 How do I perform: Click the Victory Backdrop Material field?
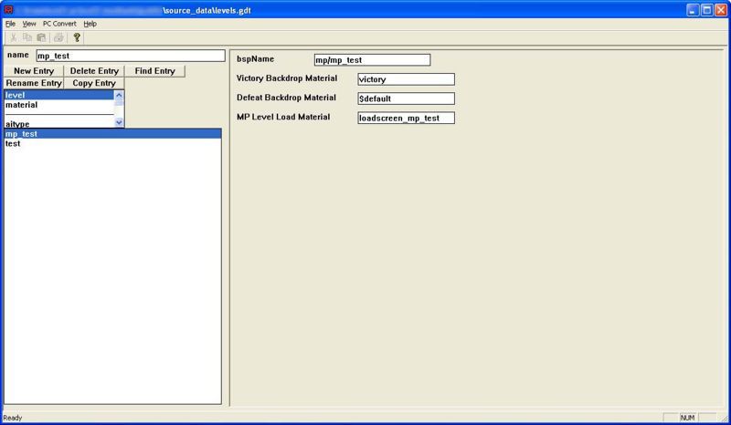point(406,79)
